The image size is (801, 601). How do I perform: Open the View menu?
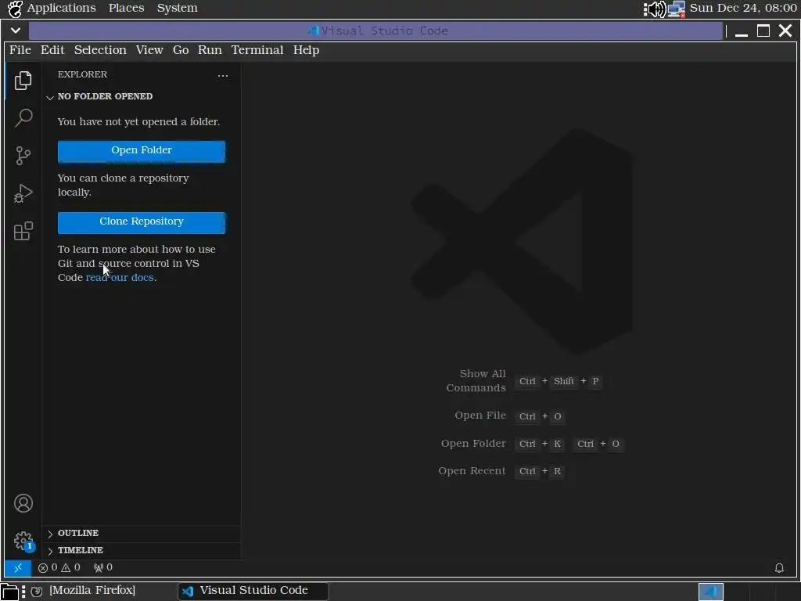[x=149, y=50]
